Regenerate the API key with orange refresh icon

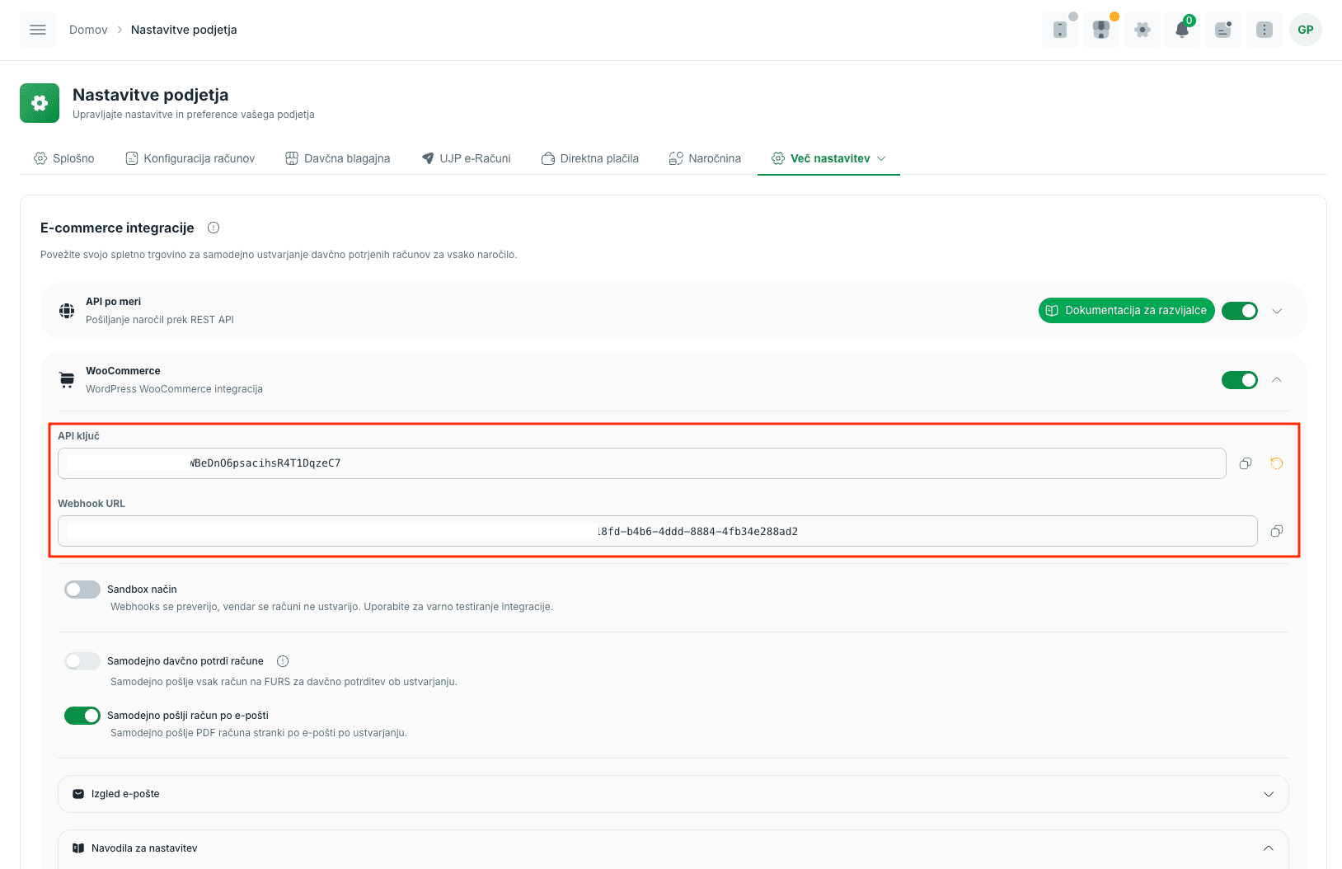[x=1277, y=463]
